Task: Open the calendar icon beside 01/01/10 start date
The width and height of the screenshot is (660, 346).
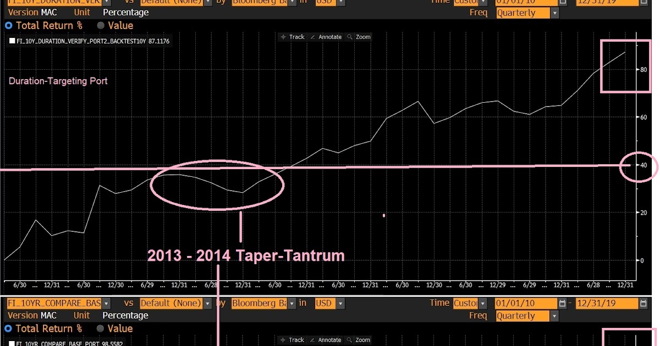Action: [564, 3]
